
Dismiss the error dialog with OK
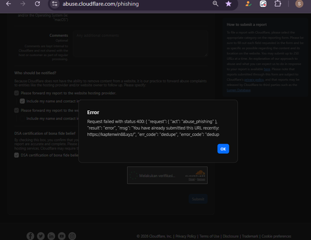[x=223, y=149]
